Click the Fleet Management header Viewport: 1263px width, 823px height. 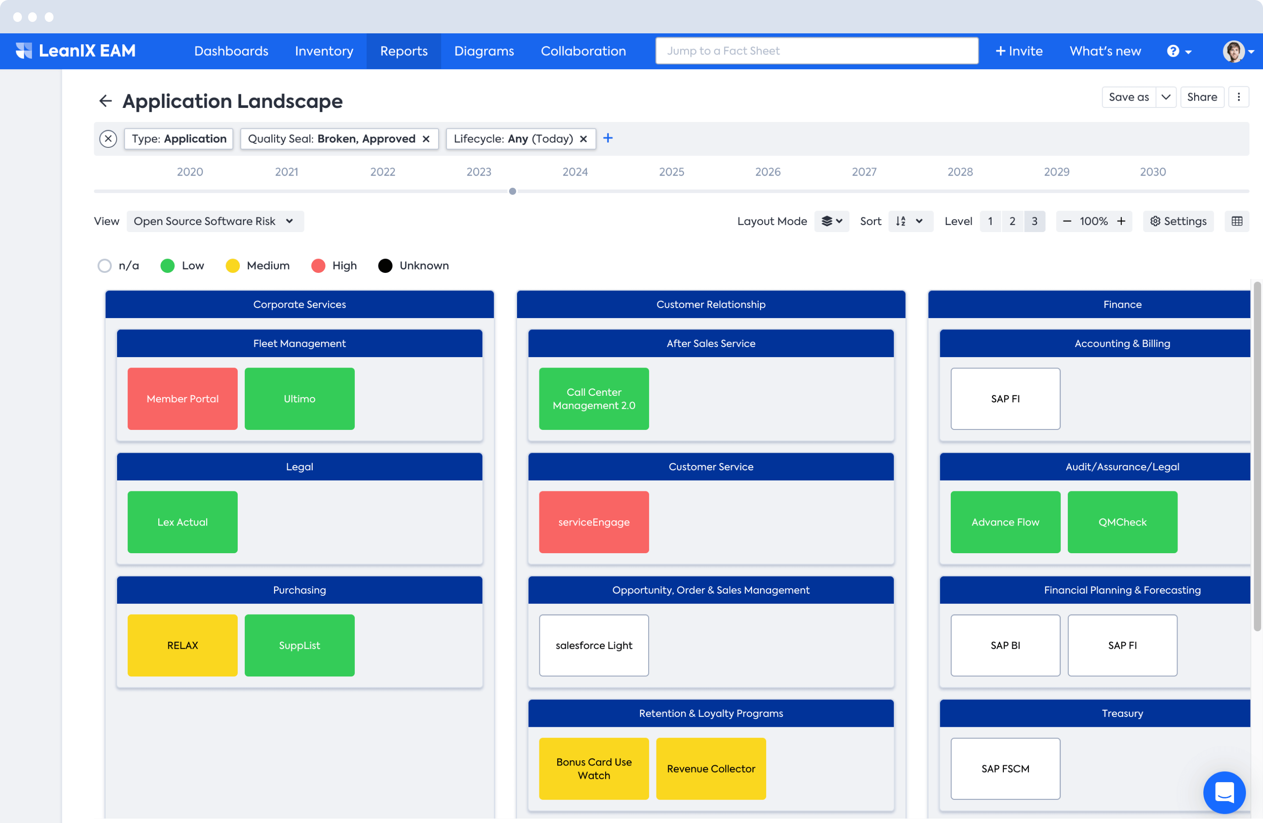[299, 344]
